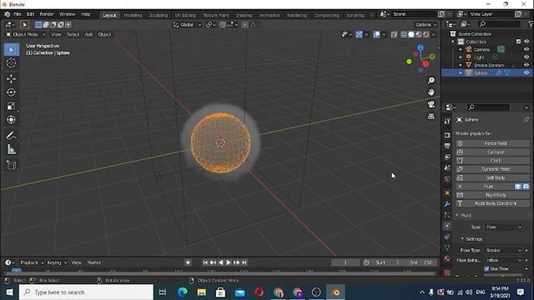Open the Output properties tab
The width and height of the screenshot is (534, 300).
[x=447, y=146]
